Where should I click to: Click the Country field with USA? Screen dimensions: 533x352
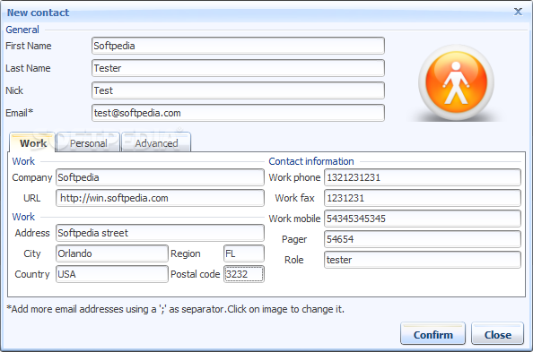coord(112,274)
